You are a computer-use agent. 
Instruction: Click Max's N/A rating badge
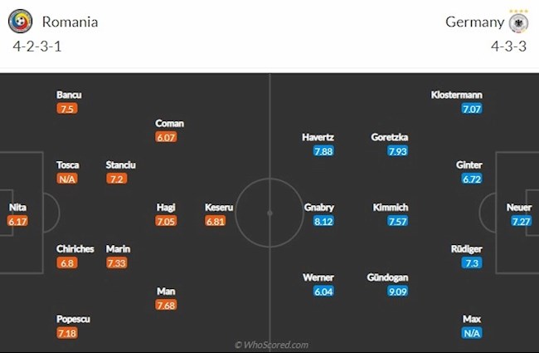(472, 332)
